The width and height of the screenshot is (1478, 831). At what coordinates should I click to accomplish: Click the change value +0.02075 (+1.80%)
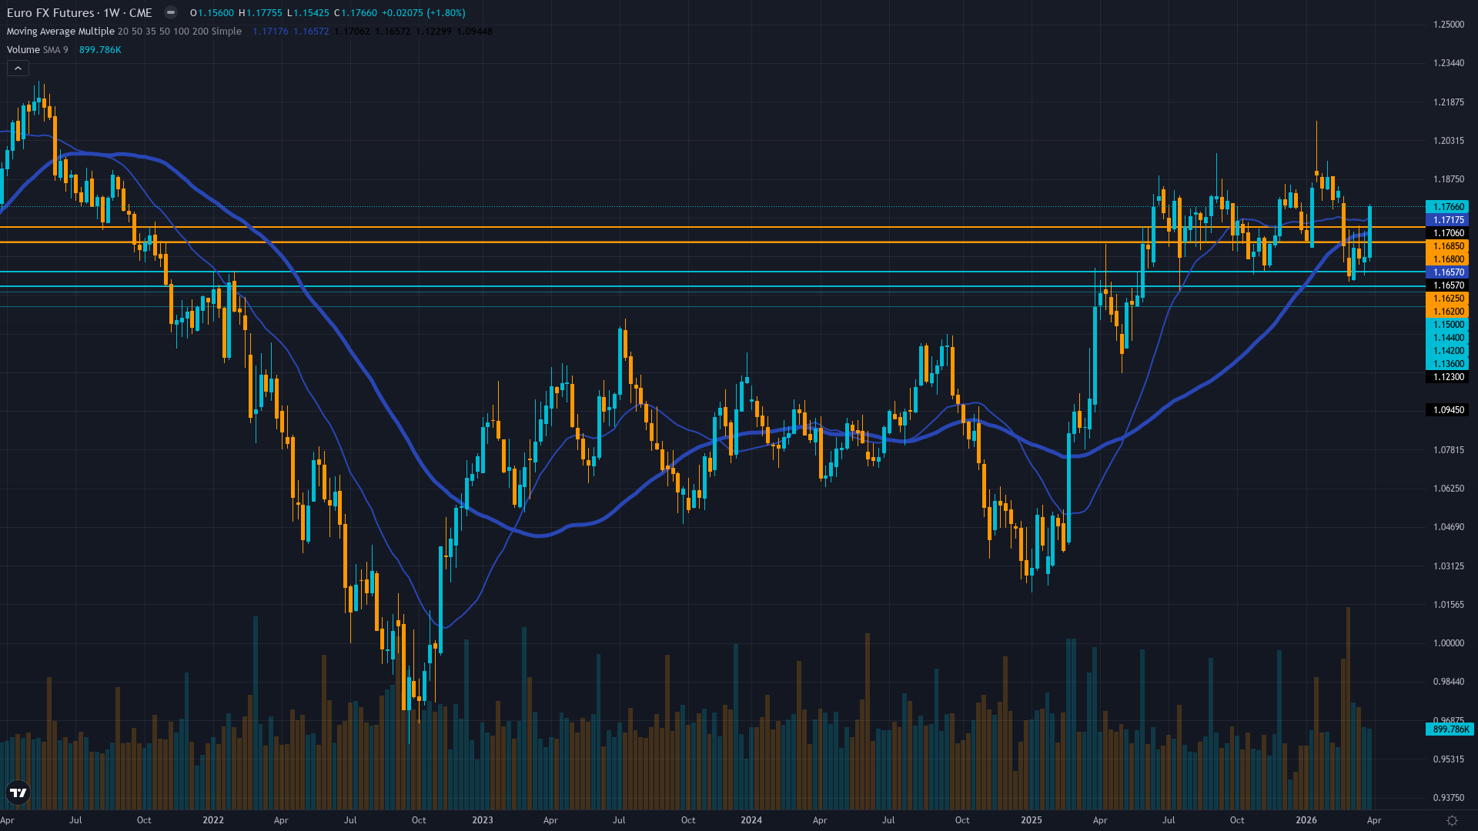click(x=423, y=13)
